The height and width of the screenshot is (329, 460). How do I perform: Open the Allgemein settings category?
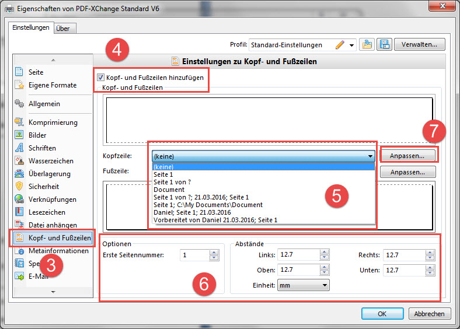pyautogui.click(x=44, y=104)
